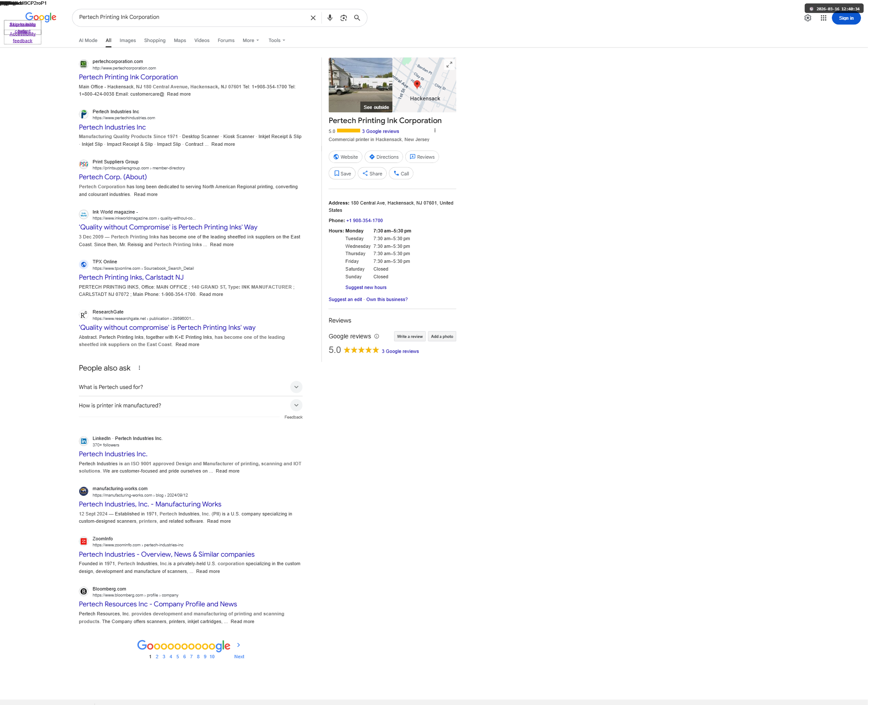Open Pertech Printing Ink Corporation result link
The width and height of the screenshot is (873, 705).
(x=129, y=78)
